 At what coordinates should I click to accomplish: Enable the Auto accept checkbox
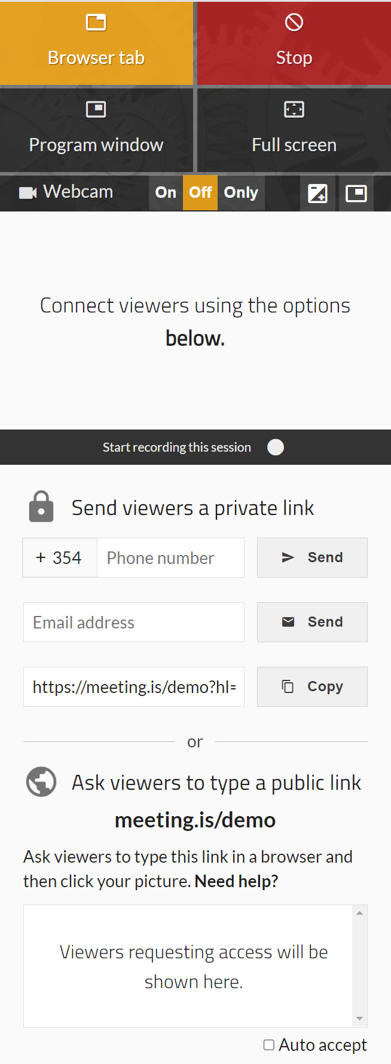pyautogui.click(x=269, y=1045)
